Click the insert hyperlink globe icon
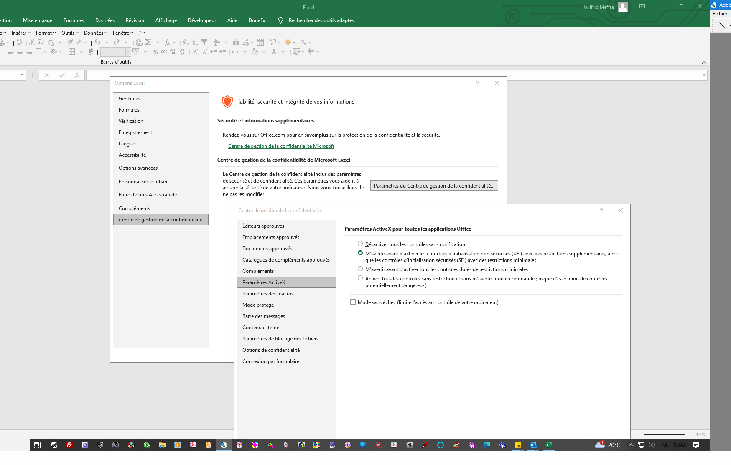This screenshot has height=465, width=731. point(139,42)
